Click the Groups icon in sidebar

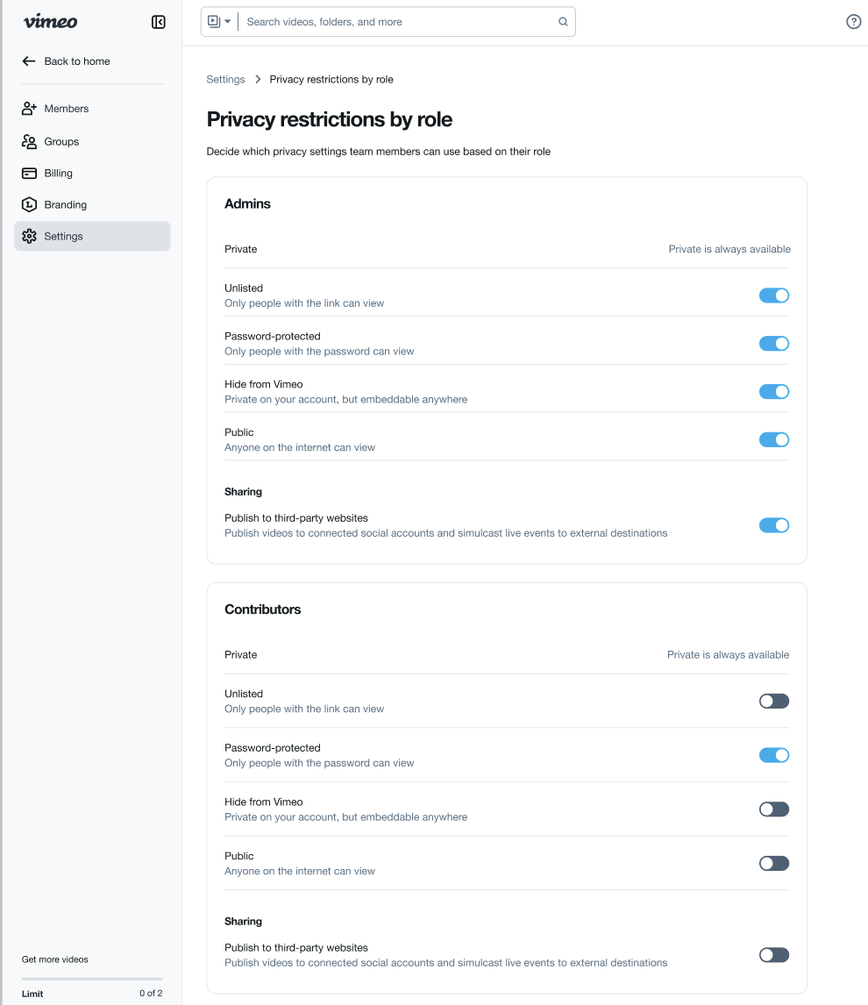(29, 141)
